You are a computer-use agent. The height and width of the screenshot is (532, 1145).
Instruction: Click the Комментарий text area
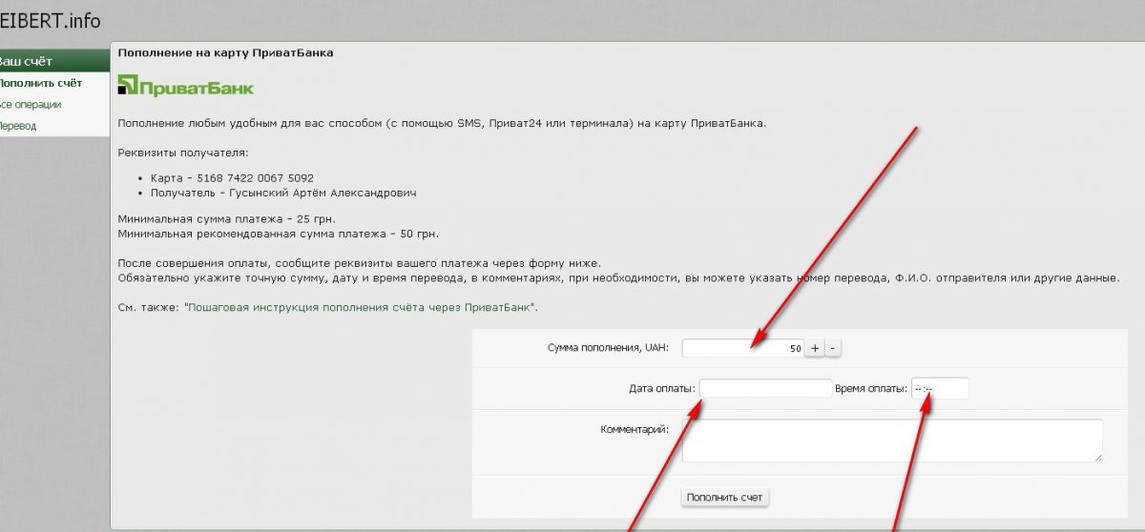point(892,440)
